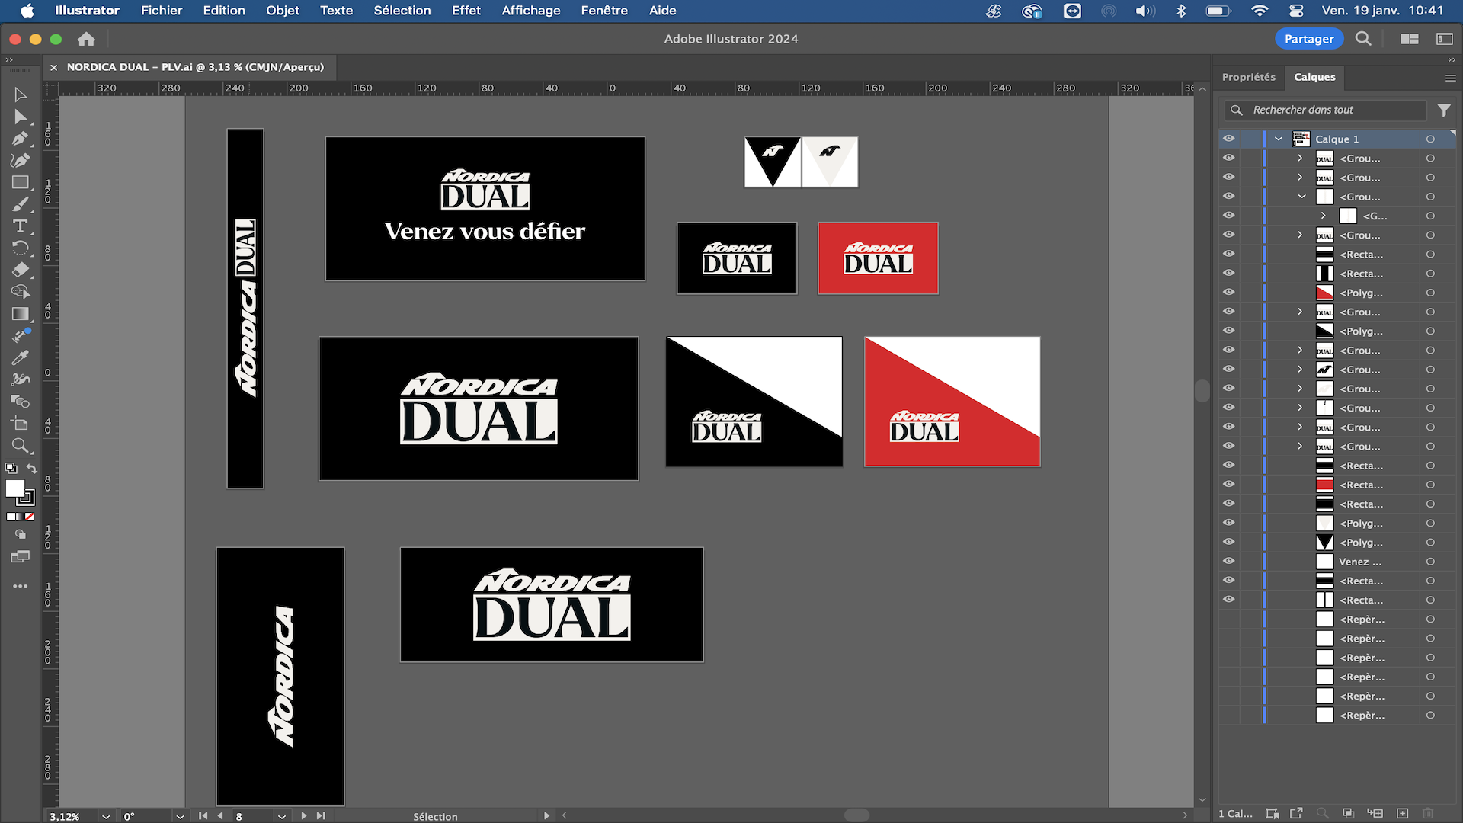Jump to the first artboard
This screenshot has width=1463, height=823.
(203, 815)
